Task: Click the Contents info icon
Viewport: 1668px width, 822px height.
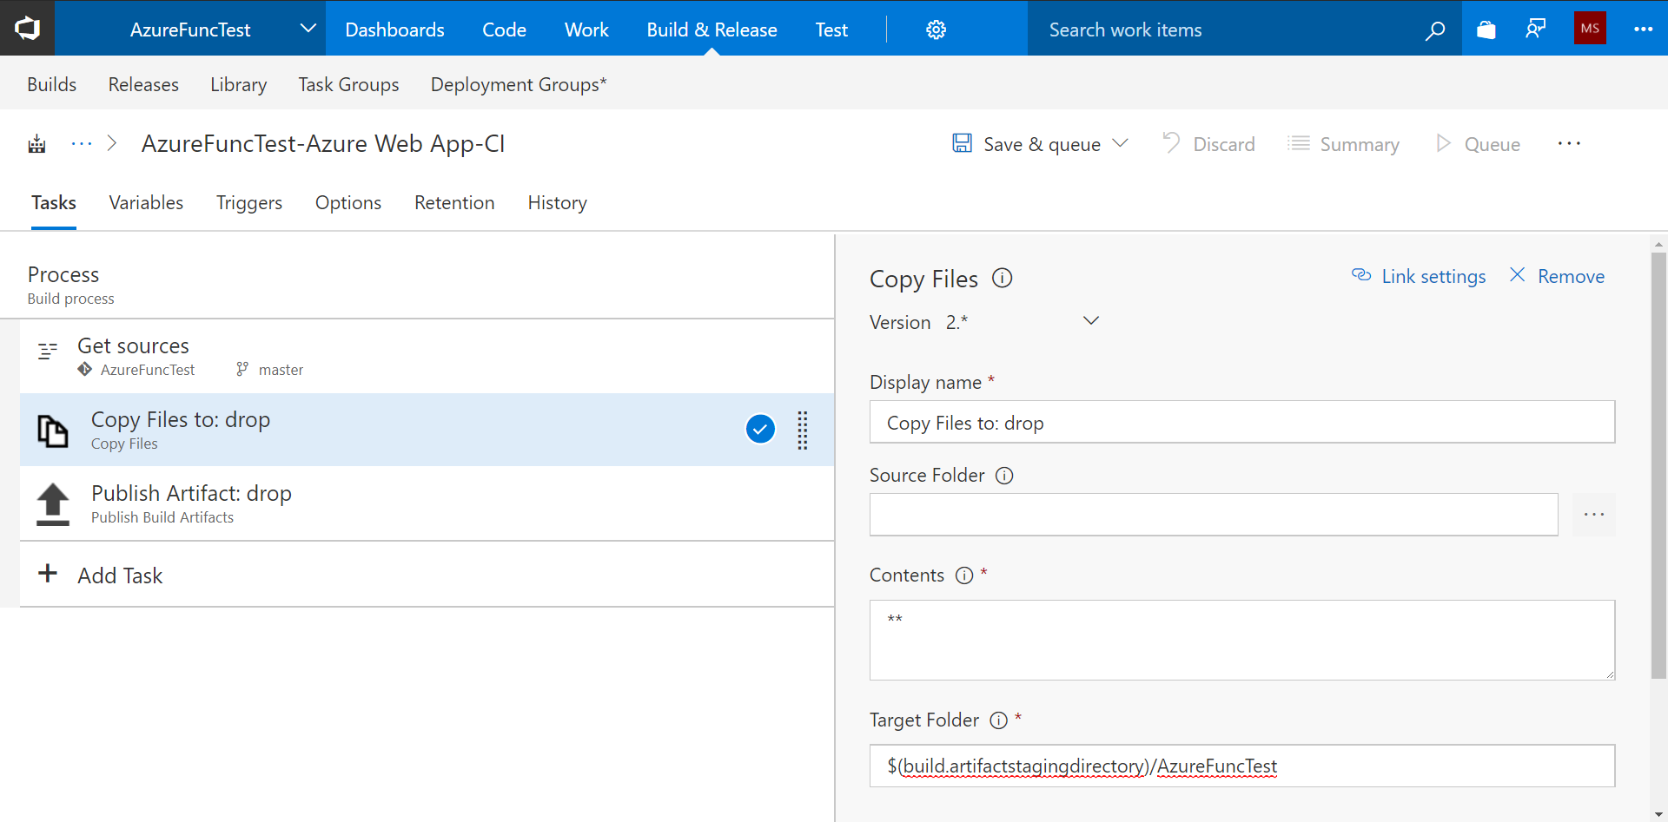Action: coord(964,575)
